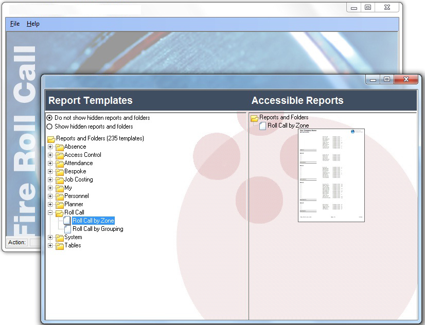Screen dimensions: 425x325
Task: Click the Personnel folder icon
Action: coord(60,196)
